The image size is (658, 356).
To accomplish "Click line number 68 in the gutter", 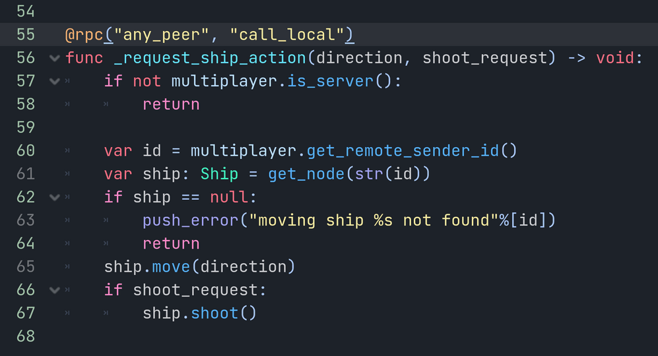I will click(25, 336).
